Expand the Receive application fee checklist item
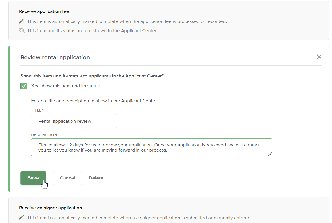 click(x=44, y=11)
